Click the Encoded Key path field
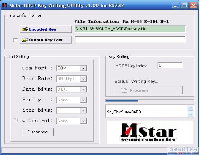The height and width of the screenshot is (155, 200). pyautogui.click(x=130, y=29)
